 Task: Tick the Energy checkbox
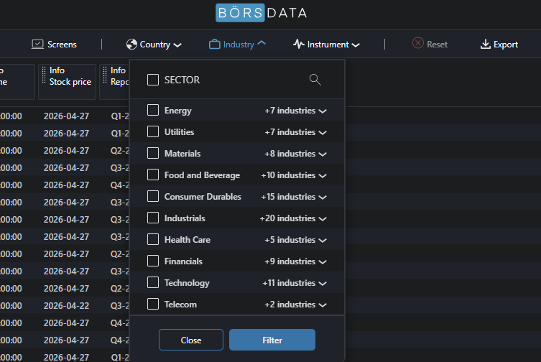click(x=153, y=110)
